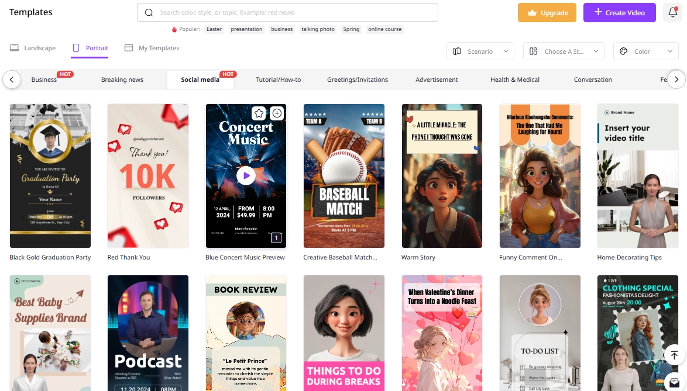
Task: Open the My Templates tab
Action: coord(152,48)
